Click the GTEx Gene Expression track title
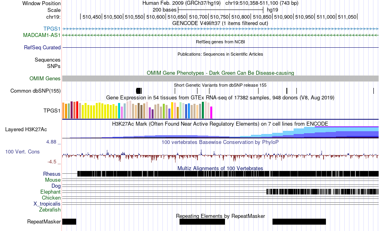Viewport: 379px width, 231px height. (220, 97)
